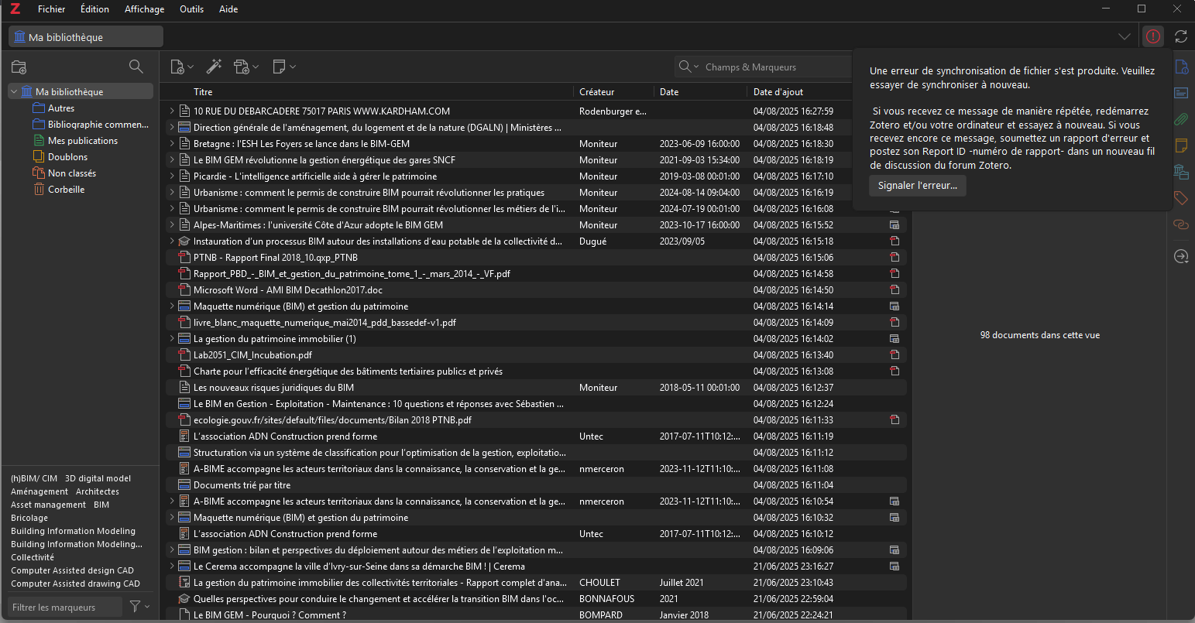This screenshot has height=623, width=1195.
Task: Open the Aide menu
Action: coord(228,9)
